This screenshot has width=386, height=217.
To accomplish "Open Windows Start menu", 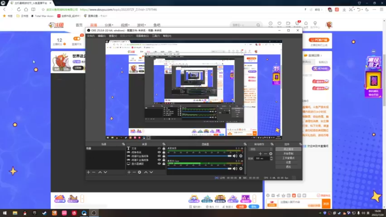I will click(5, 213).
